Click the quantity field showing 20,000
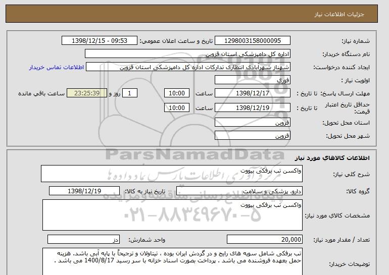The width and height of the screenshot is (389, 275). 264,239
